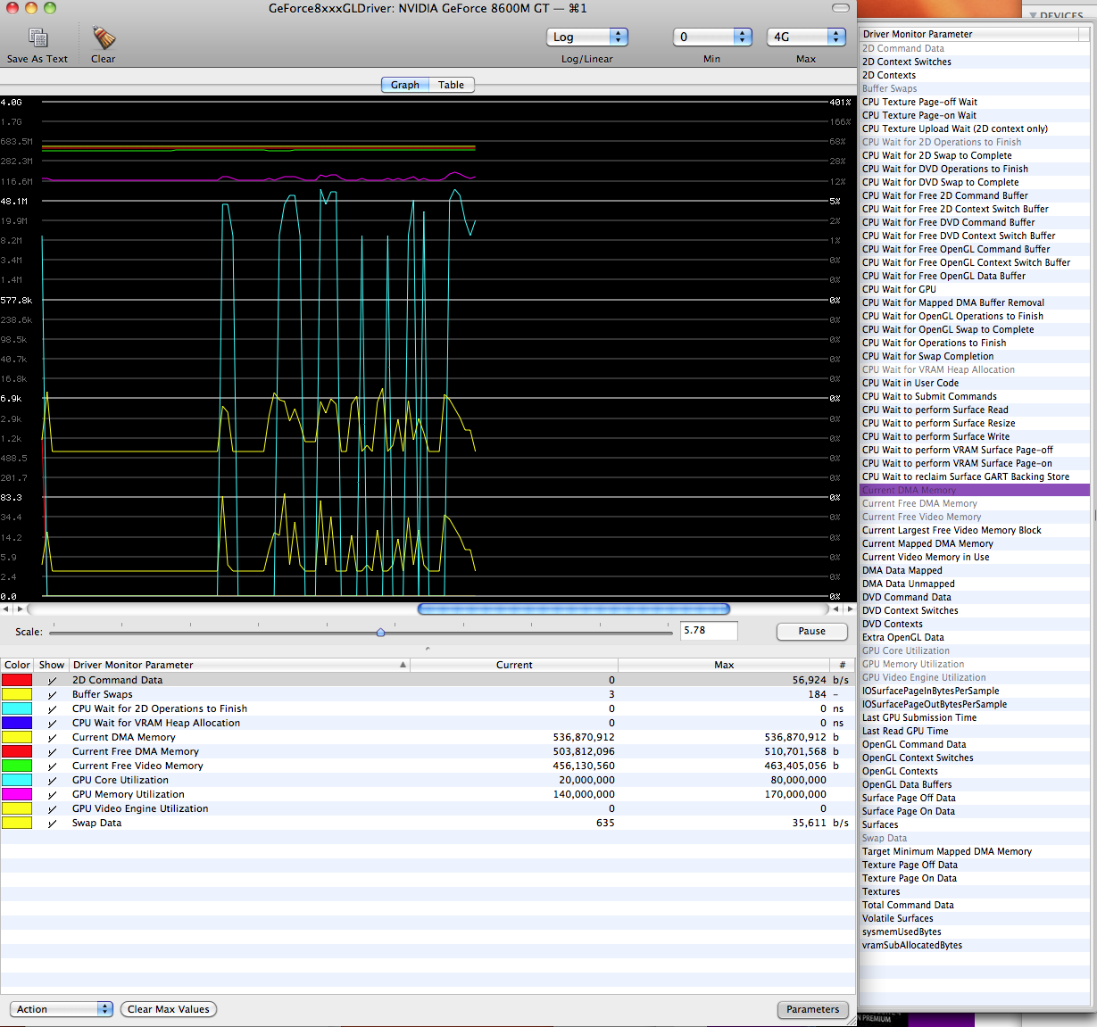Click the Save As Text icon
The height and width of the screenshot is (1027, 1097).
(37, 37)
